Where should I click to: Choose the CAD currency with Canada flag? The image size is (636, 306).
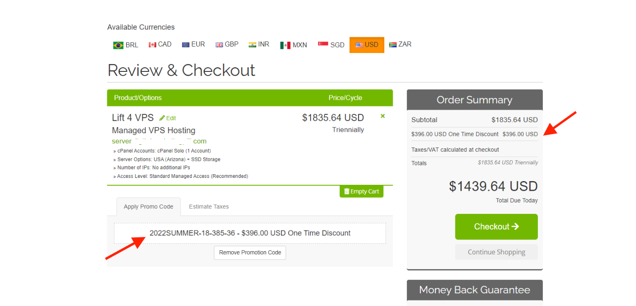(x=160, y=45)
